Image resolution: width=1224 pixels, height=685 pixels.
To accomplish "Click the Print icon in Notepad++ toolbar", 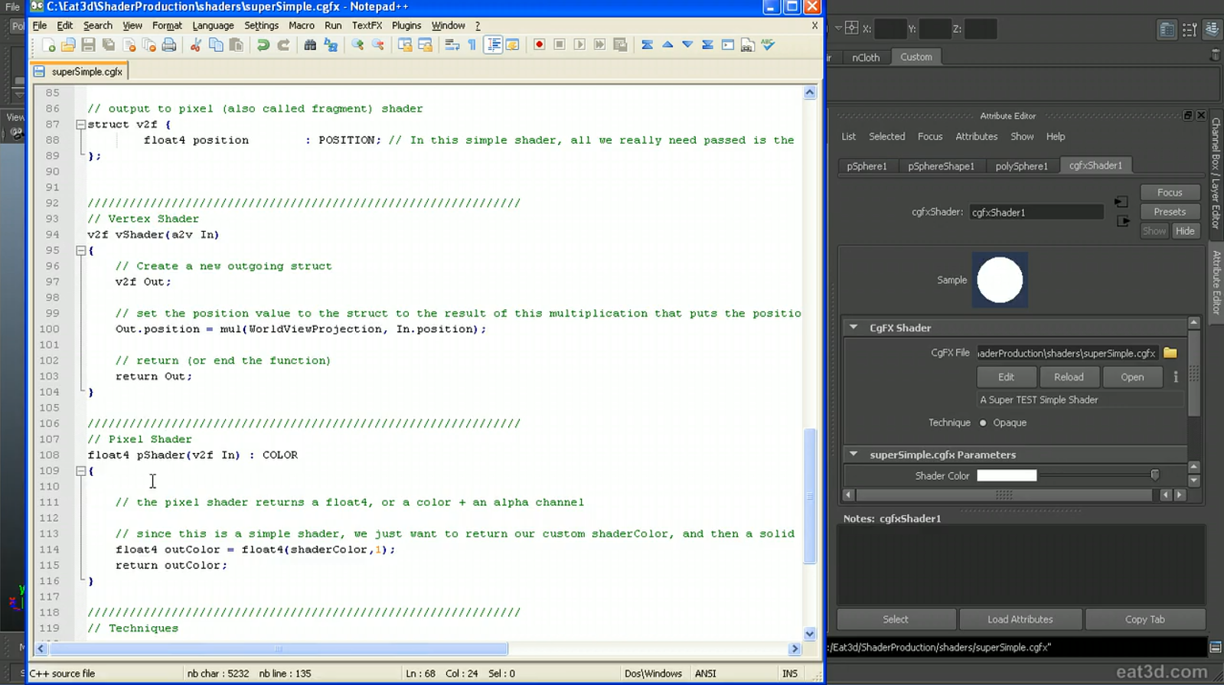I will click(169, 45).
